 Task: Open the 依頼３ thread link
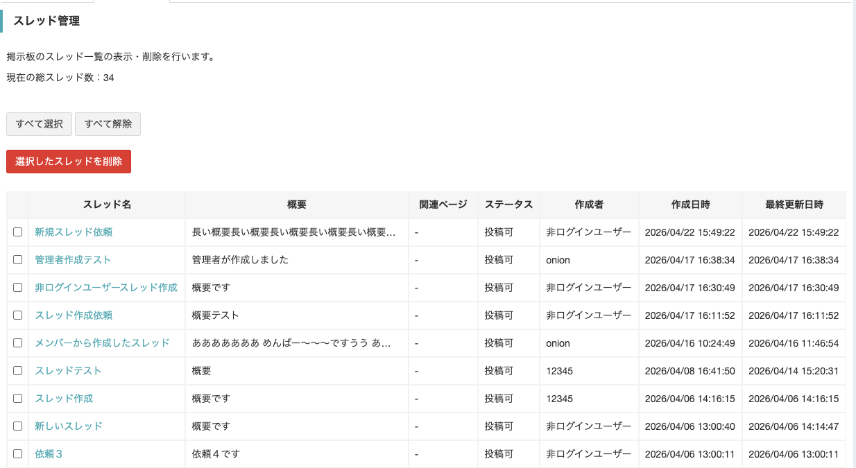point(49,454)
